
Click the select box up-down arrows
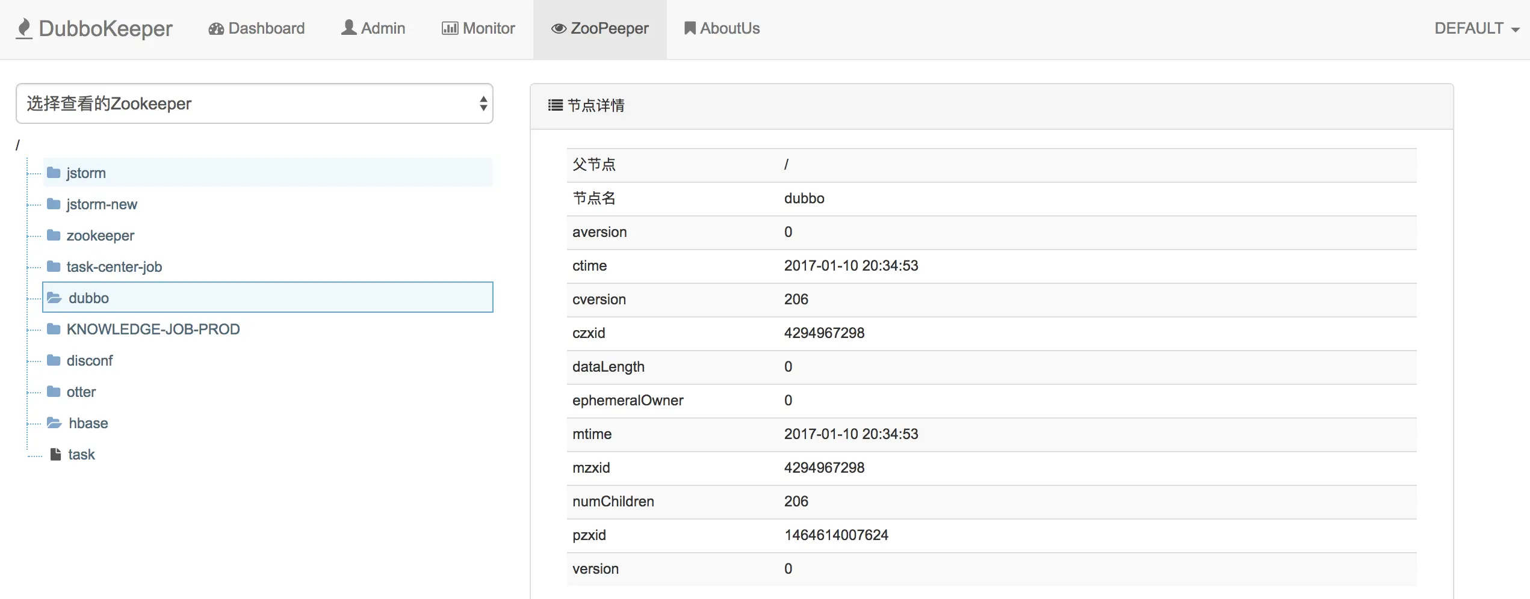click(x=483, y=103)
